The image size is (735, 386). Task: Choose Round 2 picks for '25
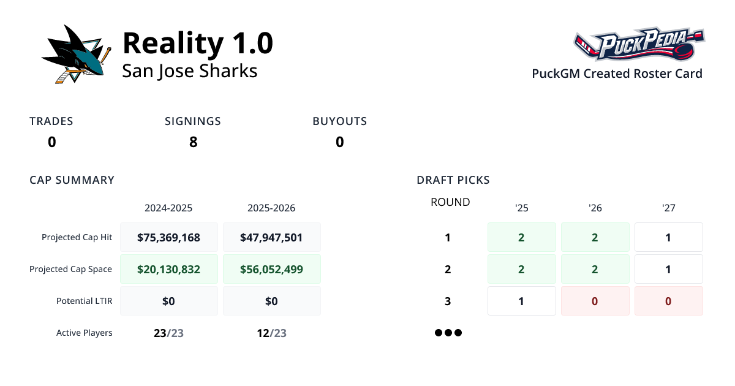[521, 269]
